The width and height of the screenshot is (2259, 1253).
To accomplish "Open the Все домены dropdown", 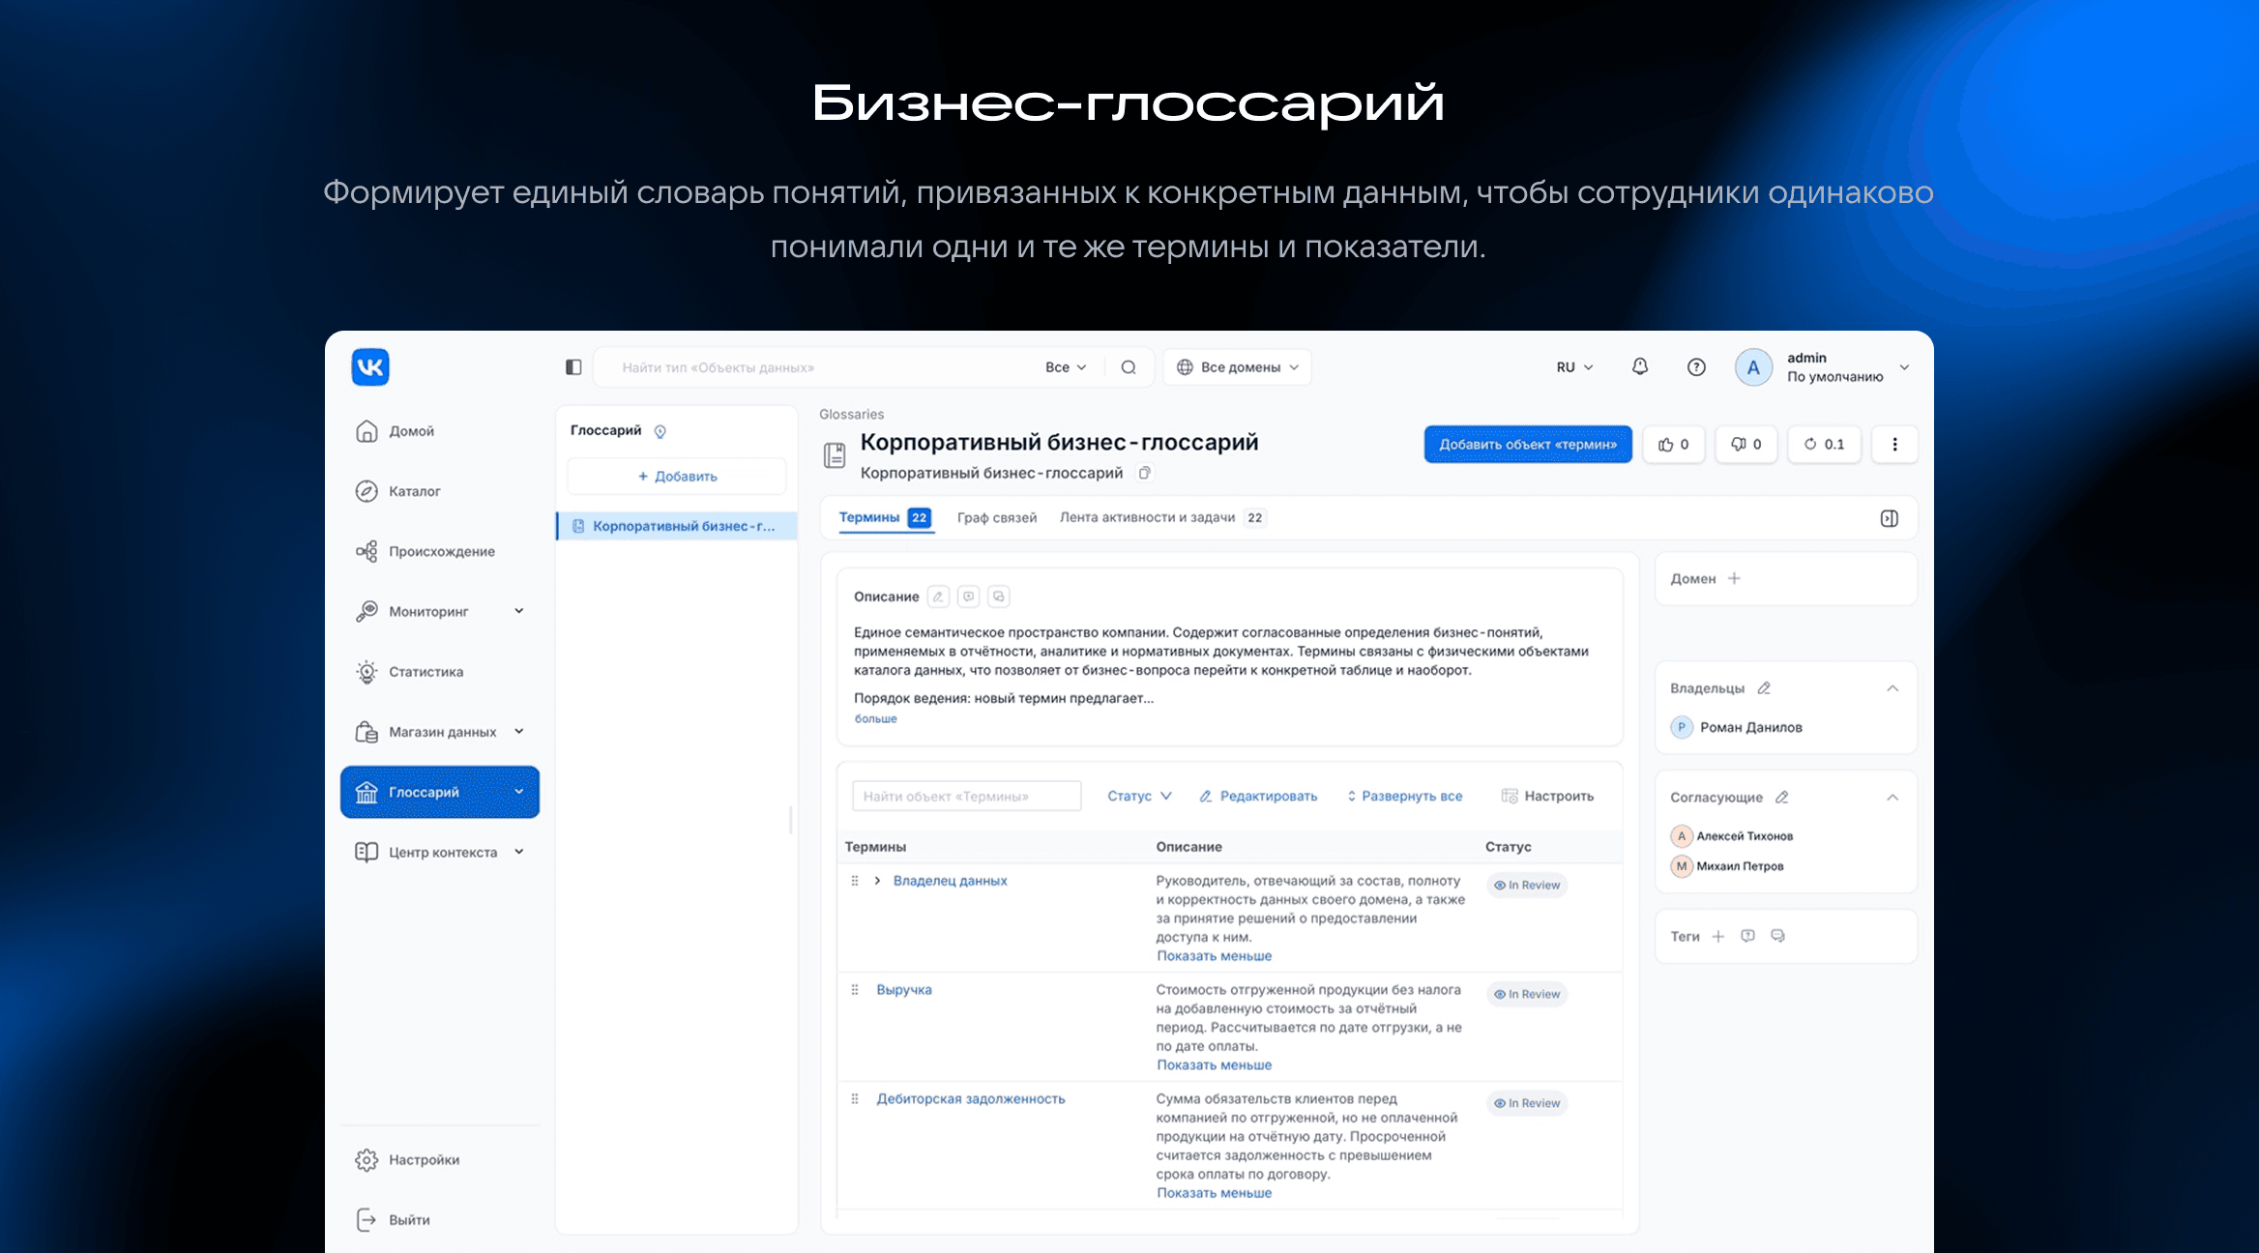I will (x=1237, y=367).
